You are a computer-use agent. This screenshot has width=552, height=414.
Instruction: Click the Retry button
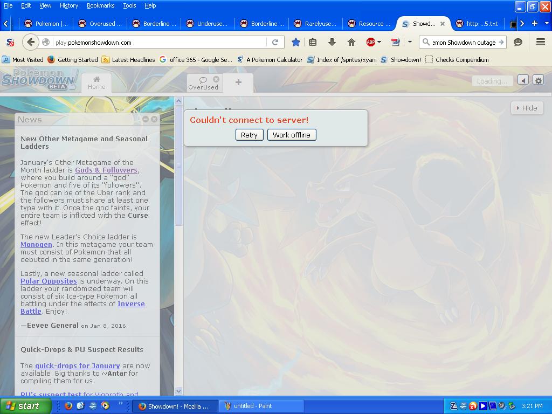pos(249,135)
